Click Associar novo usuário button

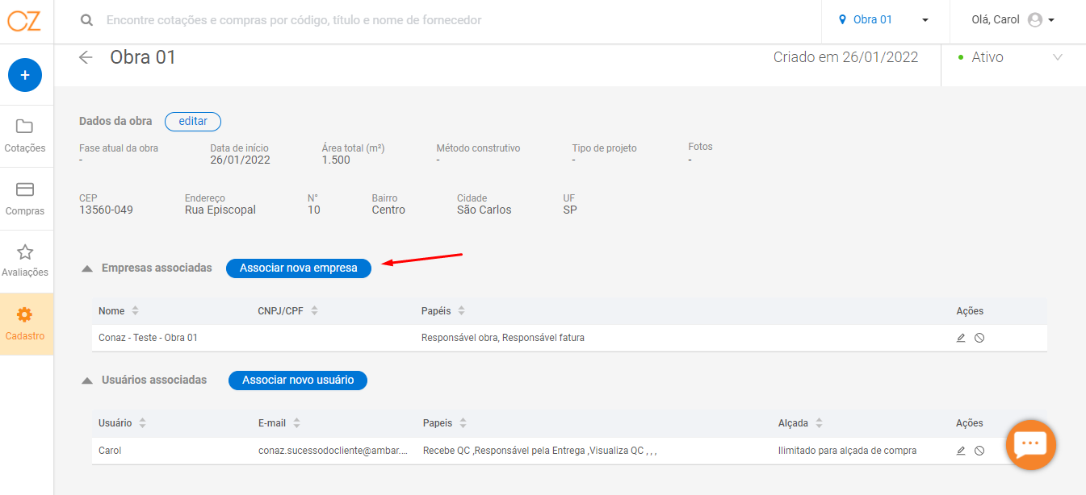[x=298, y=381]
